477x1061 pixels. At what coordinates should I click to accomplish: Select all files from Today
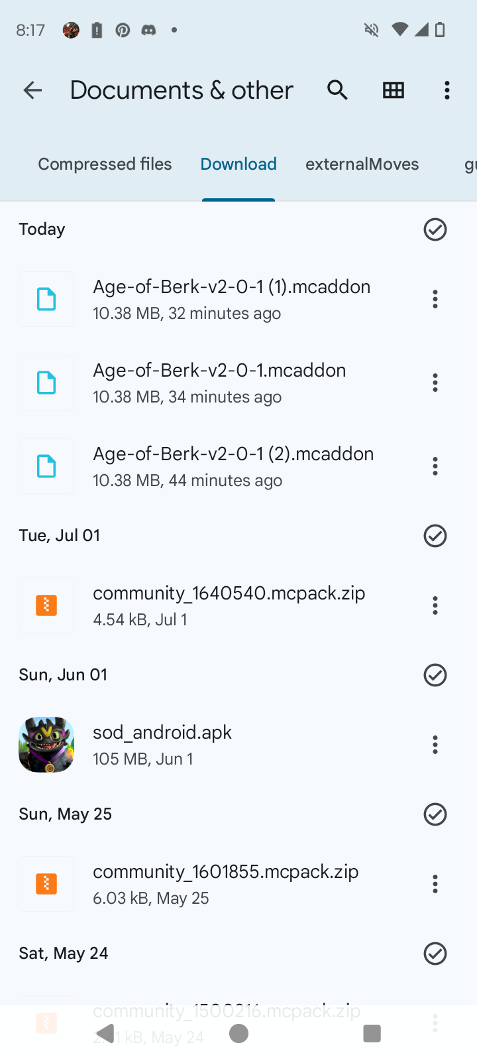[x=435, y=229]
